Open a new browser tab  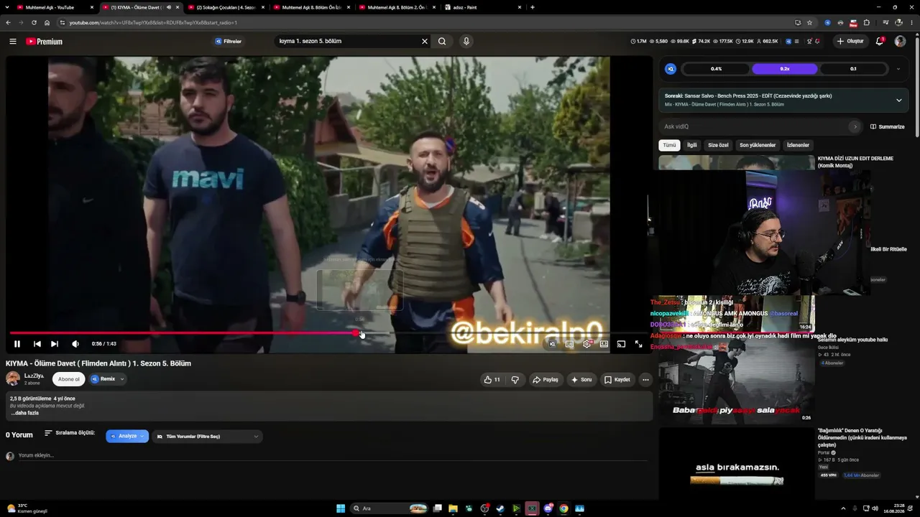(x=532, y=7)
